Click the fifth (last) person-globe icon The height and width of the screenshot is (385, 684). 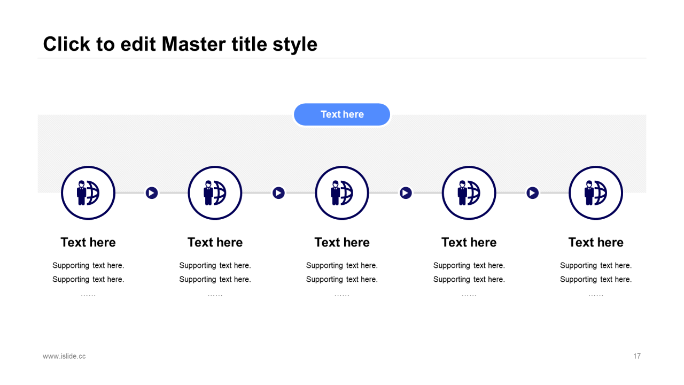point(596,192)
